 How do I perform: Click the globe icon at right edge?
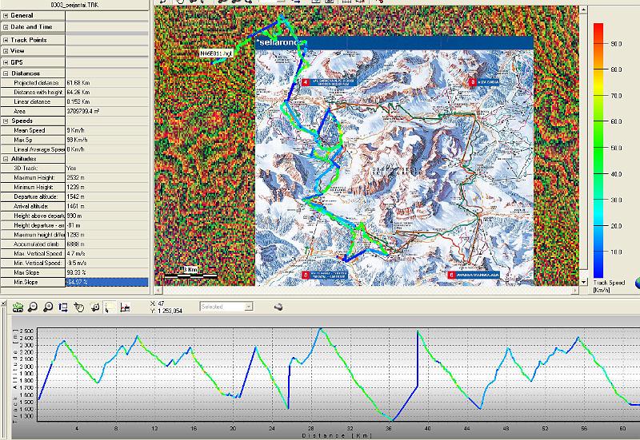(638, 283)
